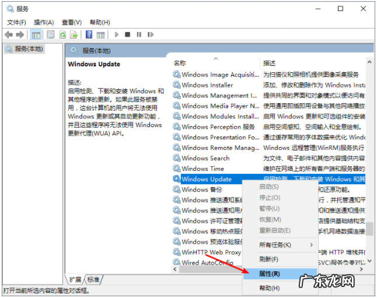Click gear icon beside Windows Installer

176,85
